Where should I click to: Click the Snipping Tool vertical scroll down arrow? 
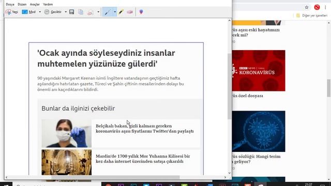click(230, 173)
